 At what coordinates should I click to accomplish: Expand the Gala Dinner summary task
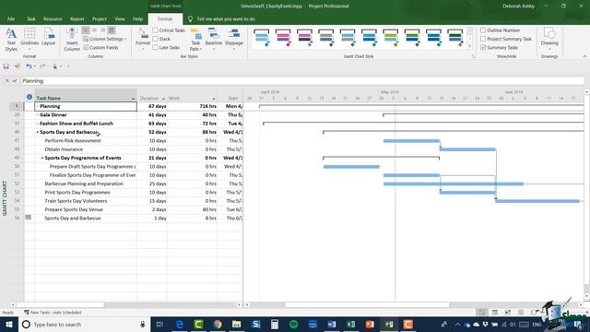click(x=37, y=115)
